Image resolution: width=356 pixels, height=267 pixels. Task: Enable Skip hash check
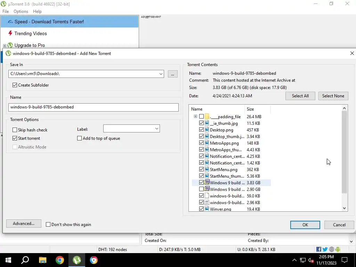[15, 130]
